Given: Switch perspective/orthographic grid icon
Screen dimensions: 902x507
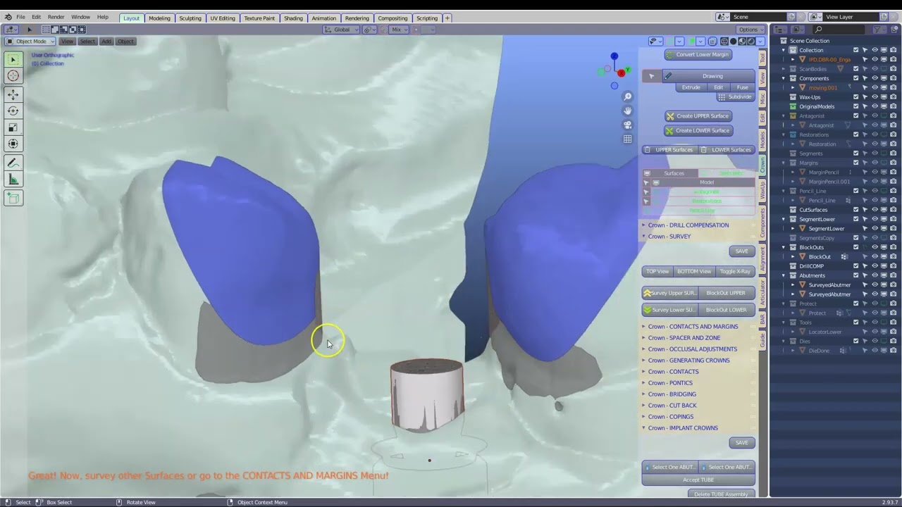Looking at the screenshot, I should click(x=627, y=139).
